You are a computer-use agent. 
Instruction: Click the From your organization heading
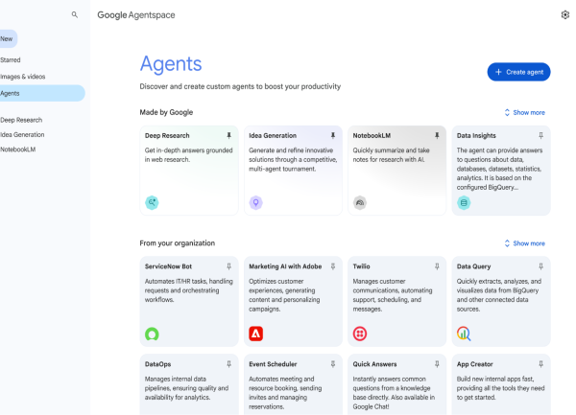[177, 243]
